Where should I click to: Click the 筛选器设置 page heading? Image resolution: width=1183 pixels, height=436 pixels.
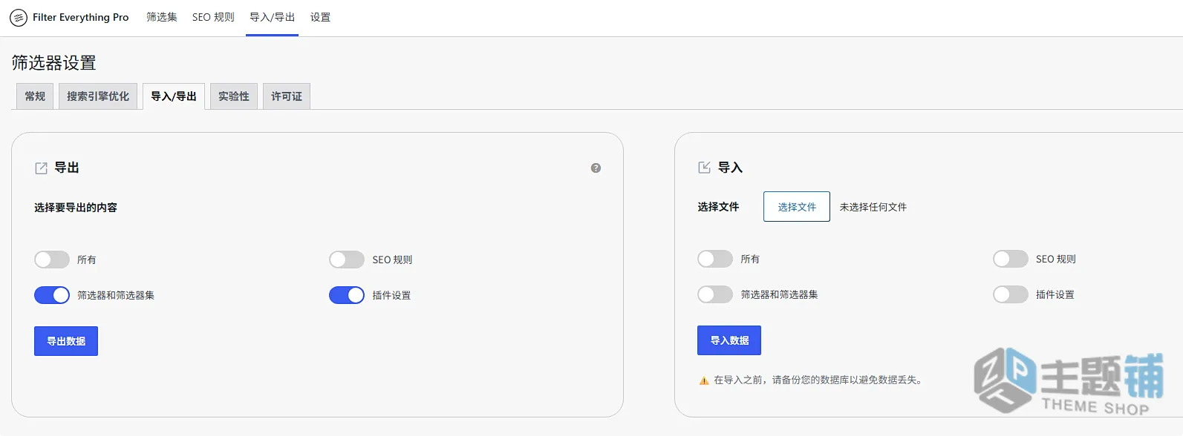(x=54, y=63)
